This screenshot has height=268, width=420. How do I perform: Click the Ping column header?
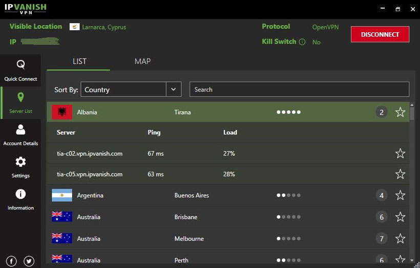tap(154, 132)
